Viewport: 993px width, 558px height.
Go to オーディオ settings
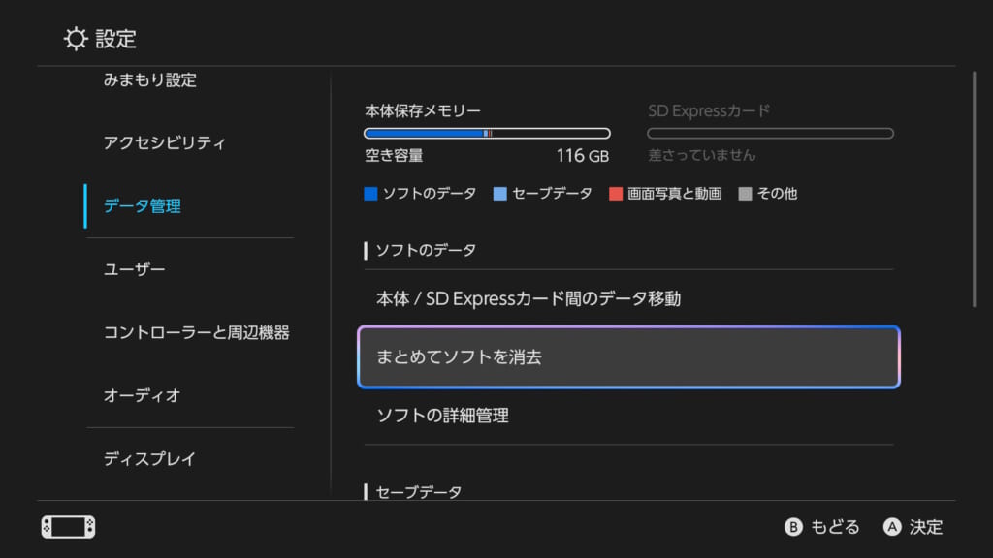pyautogui.click(x=143, y=396)
